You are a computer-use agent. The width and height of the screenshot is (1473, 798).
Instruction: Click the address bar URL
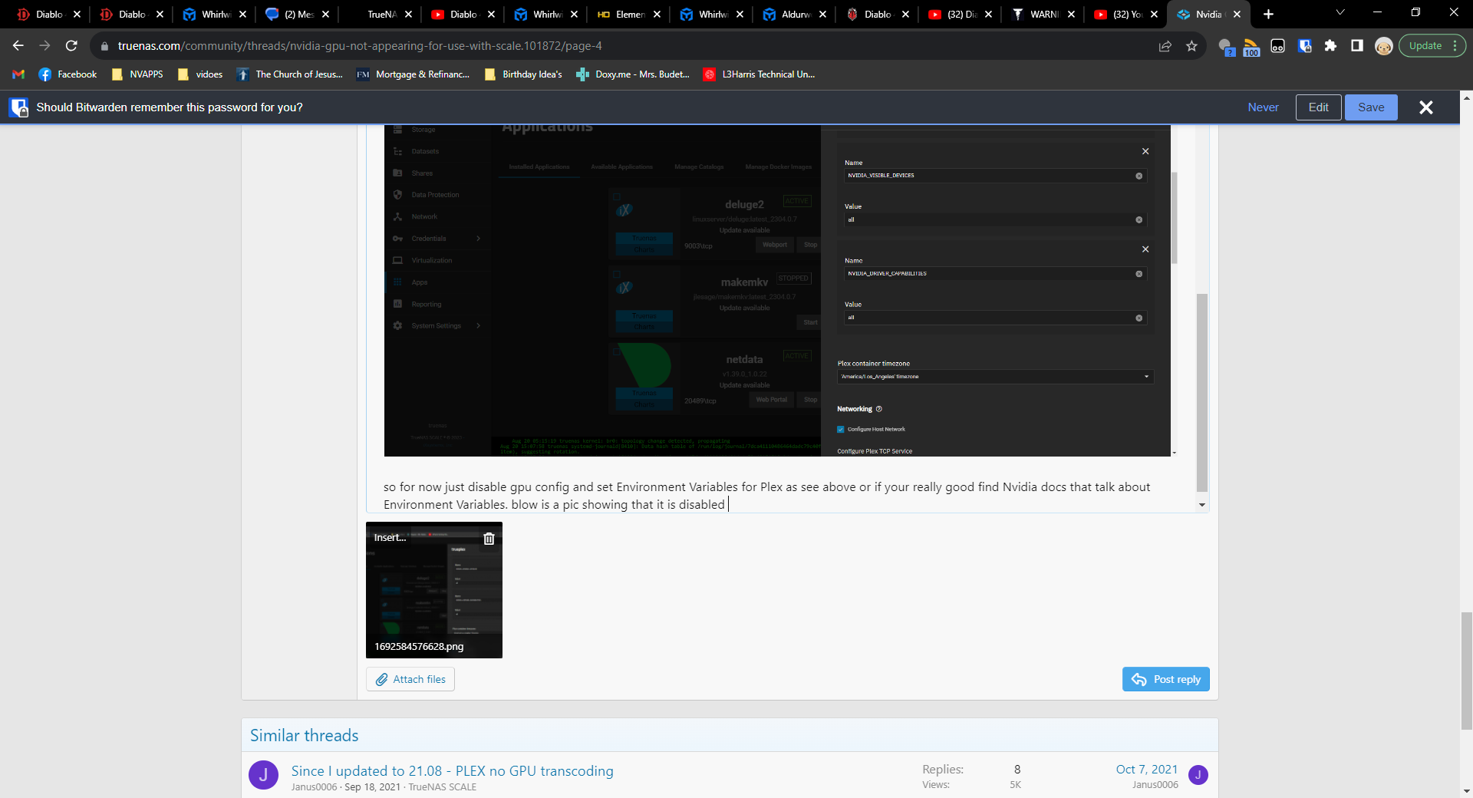(360, 46)
